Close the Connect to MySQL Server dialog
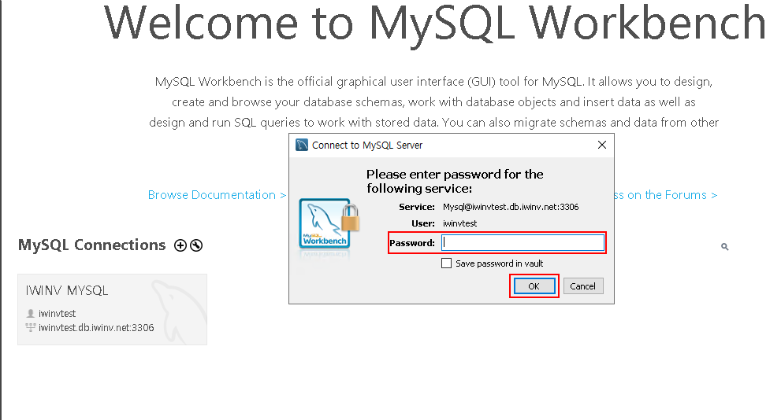This screenshot has width=781, height=420. 601,145
